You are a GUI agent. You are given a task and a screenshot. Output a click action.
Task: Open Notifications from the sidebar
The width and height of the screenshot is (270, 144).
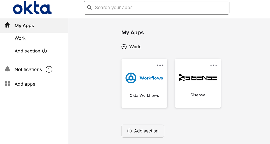point(28,69)
